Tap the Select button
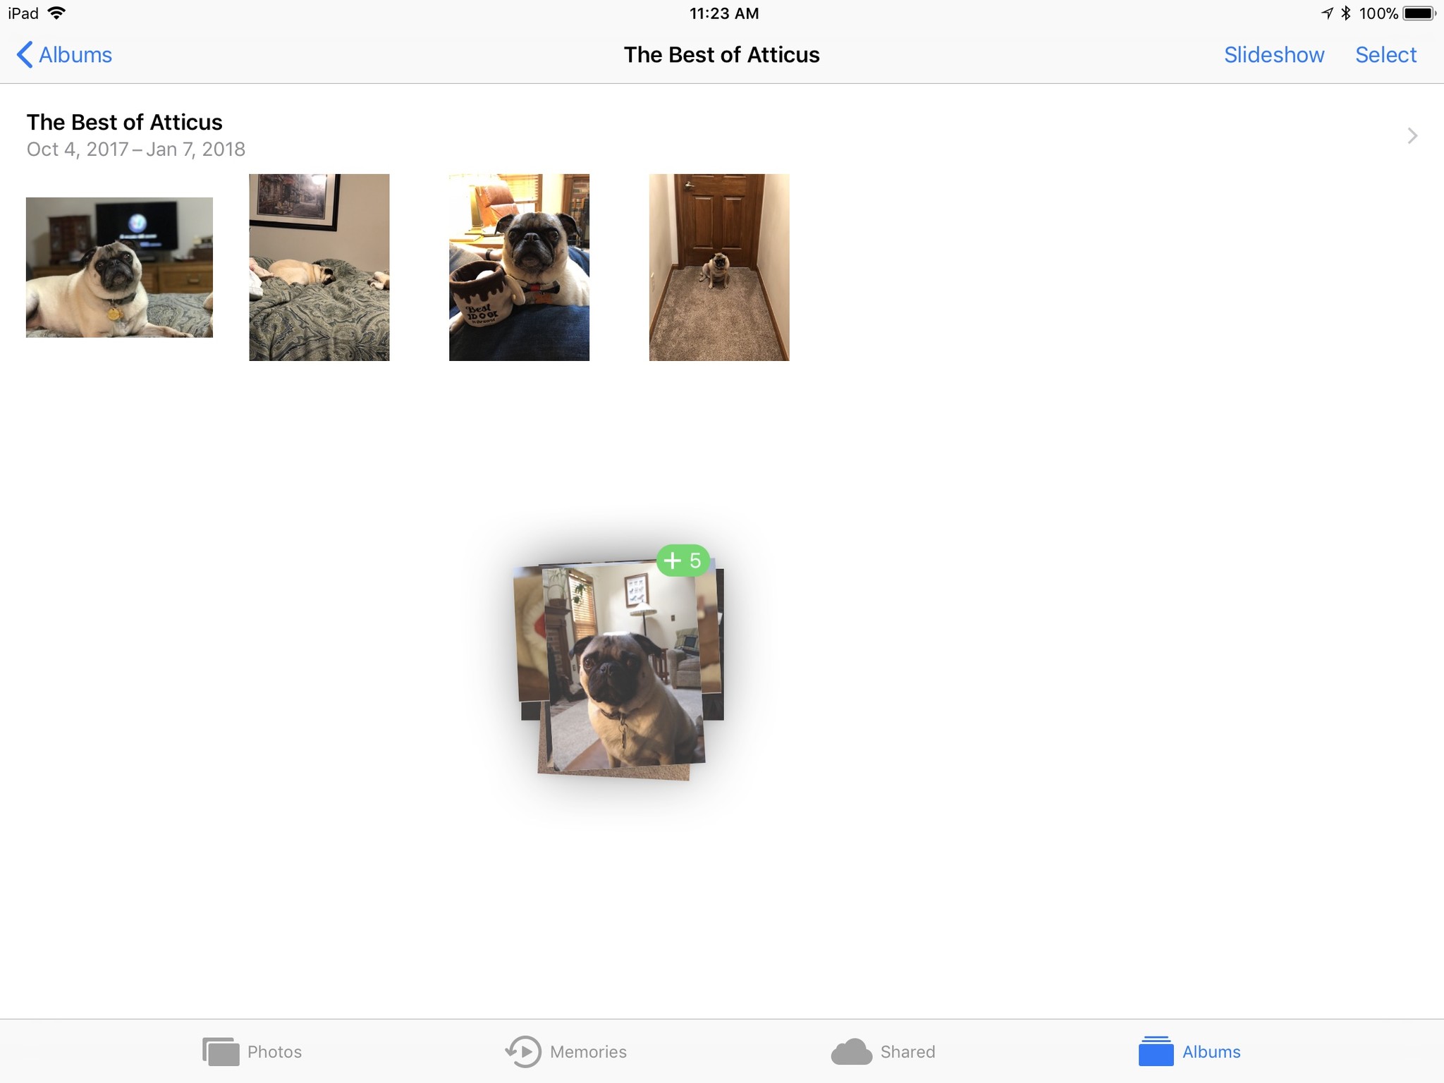Viewport: 1444px width, 1083px height. coord(1385,54)
